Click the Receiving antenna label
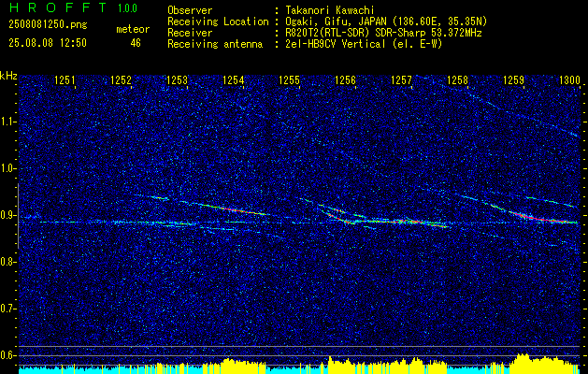Viewport: 588px width, 374px height. [215, 44]
